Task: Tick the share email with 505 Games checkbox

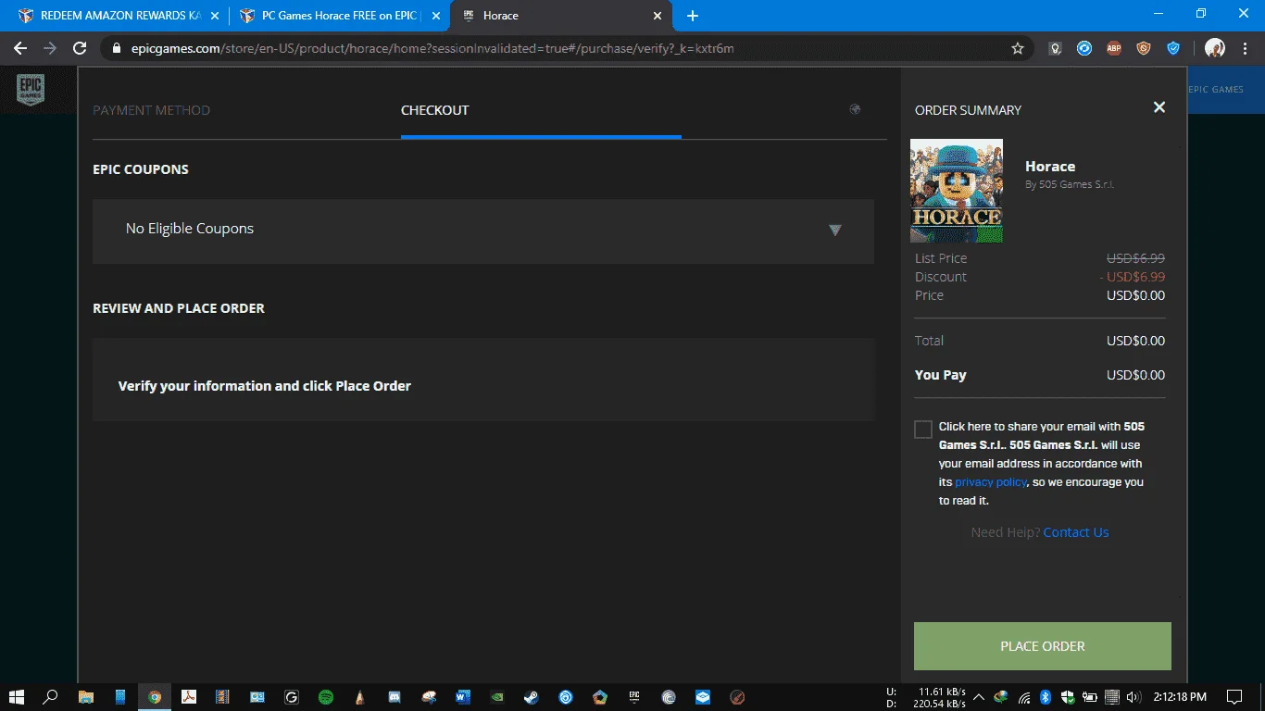Action: click(x=923, y=430)
